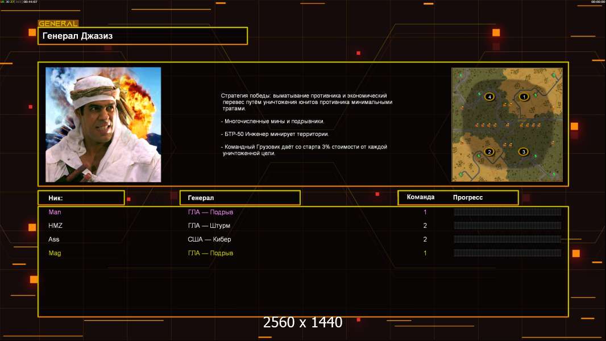Click ГЛА — Подрыв in Man's row
The height and width of the screenshot is (341, 606).
point(210,212)
